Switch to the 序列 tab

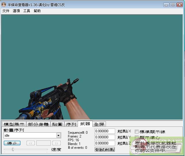coord(71,124)
